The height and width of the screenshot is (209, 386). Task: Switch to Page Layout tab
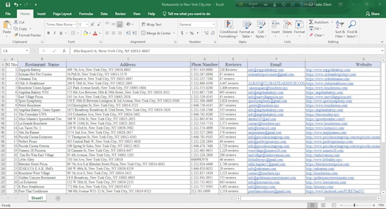point(62,14)
